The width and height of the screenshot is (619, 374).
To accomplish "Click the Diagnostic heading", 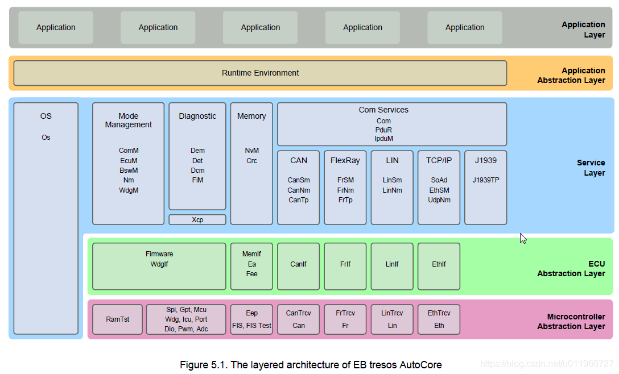I will click(197, 117).
